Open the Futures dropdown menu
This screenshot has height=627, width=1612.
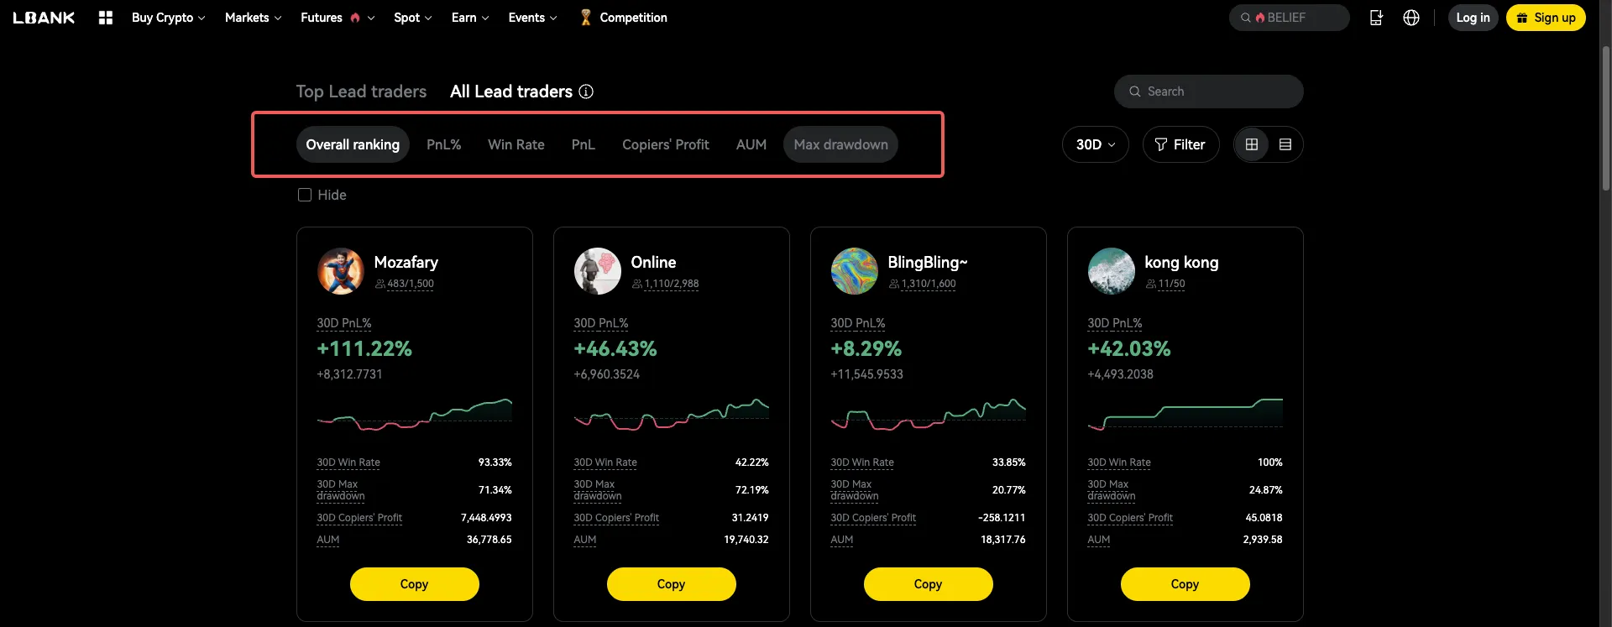(x=337, y=18)
